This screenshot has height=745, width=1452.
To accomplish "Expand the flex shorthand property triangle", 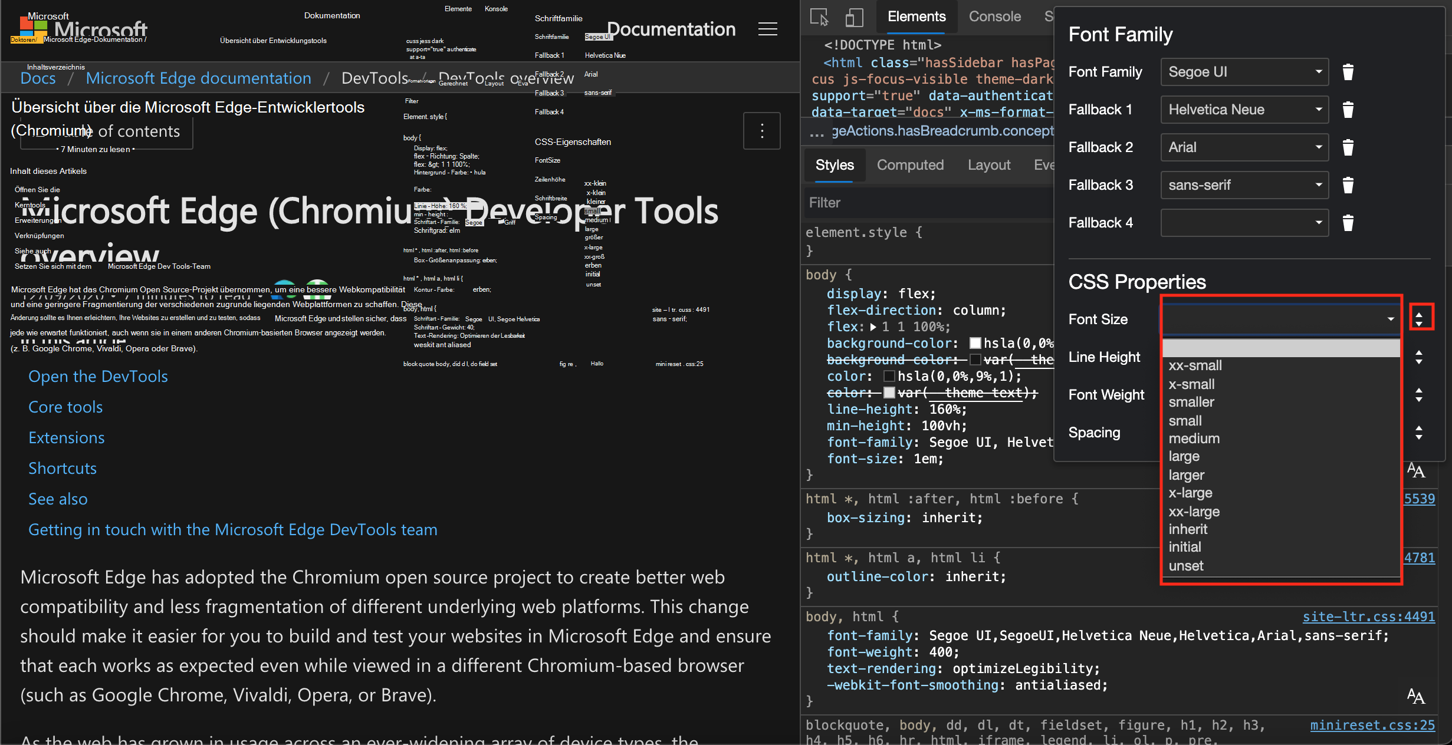I will point(873,327).
